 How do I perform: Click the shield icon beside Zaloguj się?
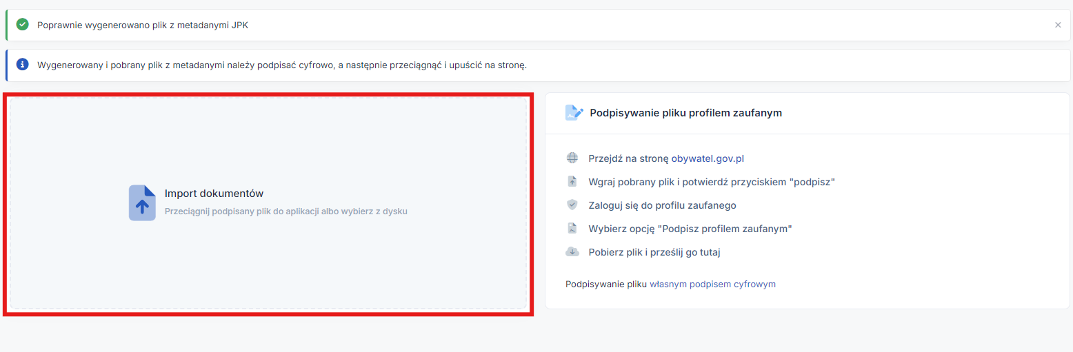(572, 205)
